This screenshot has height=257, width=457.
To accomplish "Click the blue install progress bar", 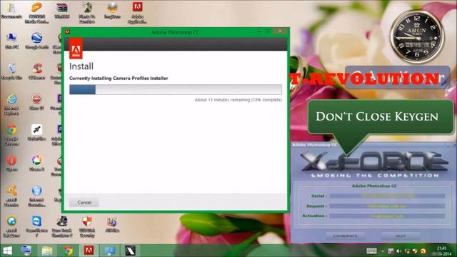I will 176,89.
